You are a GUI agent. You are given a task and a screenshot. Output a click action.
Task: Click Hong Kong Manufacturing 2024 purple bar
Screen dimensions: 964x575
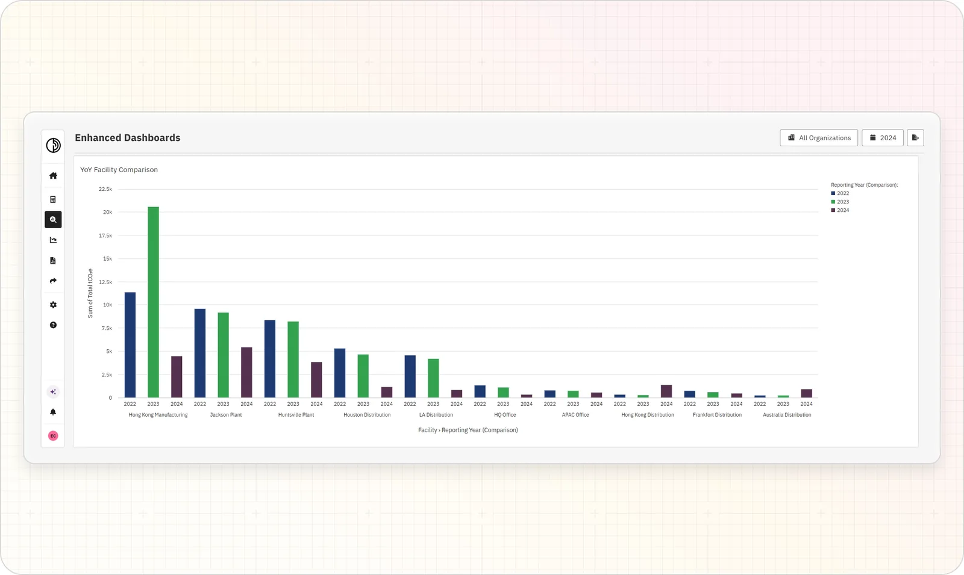(x=177, y=377)
